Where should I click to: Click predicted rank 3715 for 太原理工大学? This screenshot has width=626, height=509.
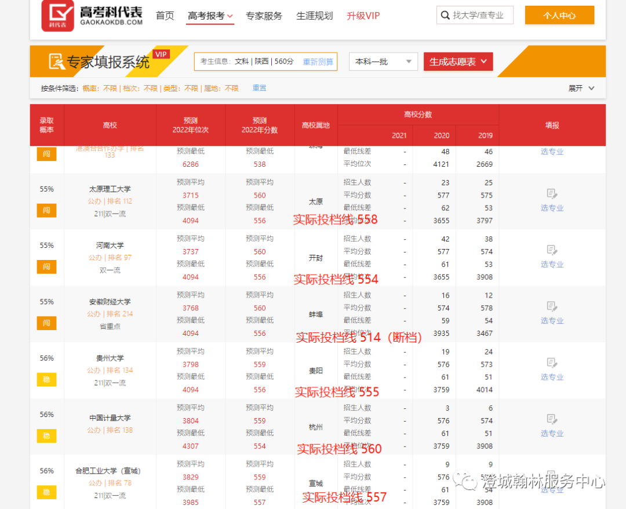tap(191, 195)
